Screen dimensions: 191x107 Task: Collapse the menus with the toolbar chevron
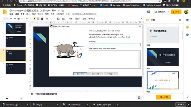141,19
